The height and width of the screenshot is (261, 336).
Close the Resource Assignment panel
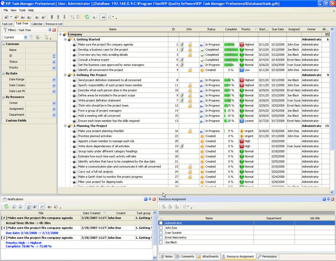pyautogui.click(x=333, y=199)
